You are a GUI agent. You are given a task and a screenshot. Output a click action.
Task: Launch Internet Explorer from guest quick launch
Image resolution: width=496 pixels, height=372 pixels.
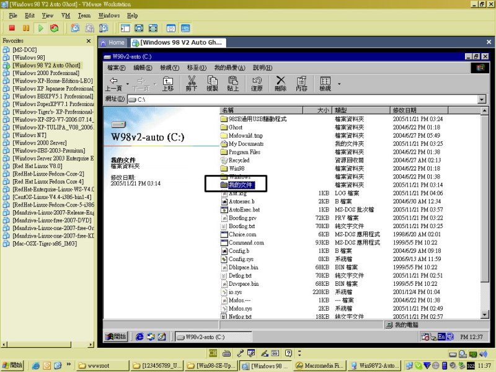point(139,337)
